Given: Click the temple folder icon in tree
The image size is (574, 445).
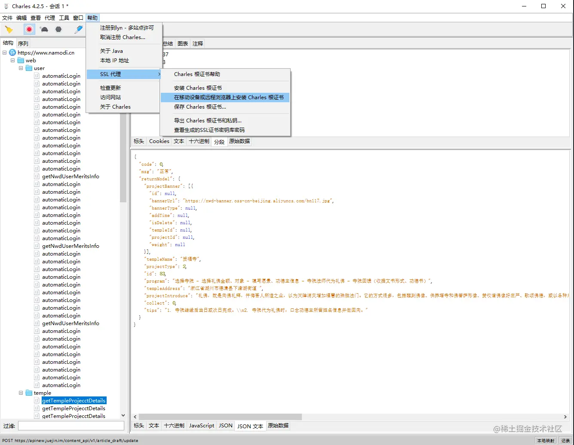Looking at the screenshot, I should [x=29, y=393].
